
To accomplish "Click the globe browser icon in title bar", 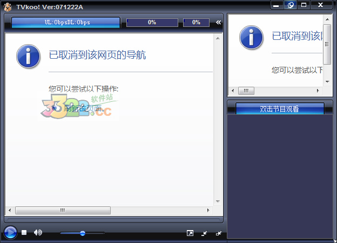I will pyautogui.click(x=291, y=5).
